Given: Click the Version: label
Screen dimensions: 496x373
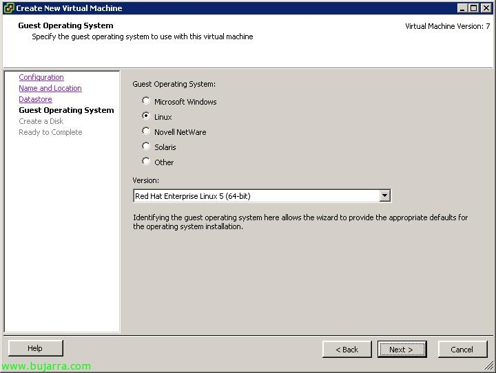Looking at the screenshot, I should 145,180.
